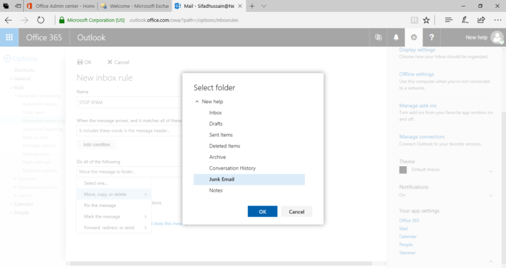This screenshot has height=268, width=506.
Task: Close the Mail tab with X
Action: pyautogui.click(x=240, y=6)
